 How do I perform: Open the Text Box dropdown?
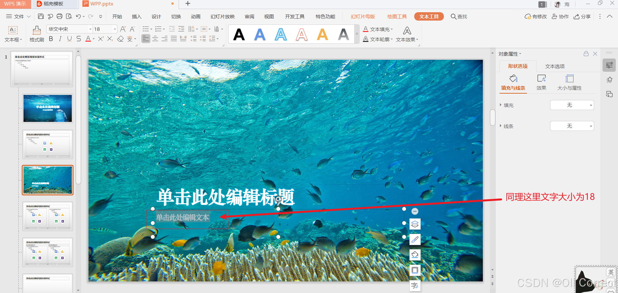[x=13, y=34]
